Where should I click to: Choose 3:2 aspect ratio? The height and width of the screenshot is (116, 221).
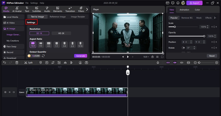(41, 45)
